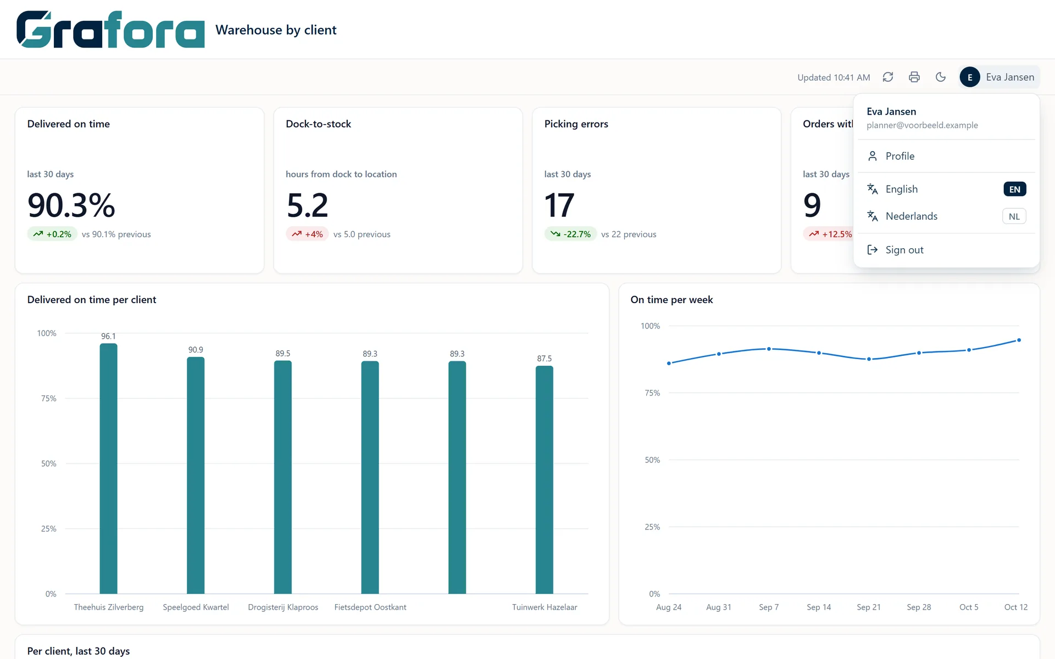Click the +4% trend badge

coord(307,234)
